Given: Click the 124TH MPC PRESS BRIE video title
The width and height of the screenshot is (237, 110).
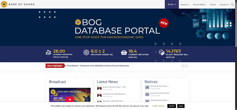Looking at the screenshot, I should 70,92.
